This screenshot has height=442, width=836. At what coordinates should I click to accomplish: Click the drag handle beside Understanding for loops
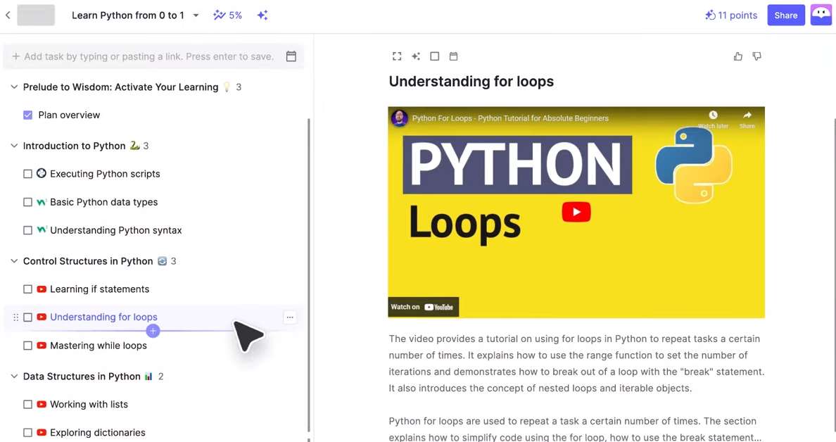(x=15, y=317)
